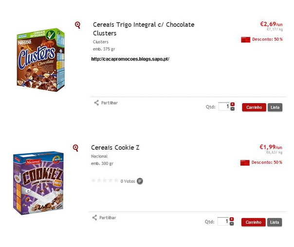Rate Cookie Z using the star rating

(x=105, y=180)
